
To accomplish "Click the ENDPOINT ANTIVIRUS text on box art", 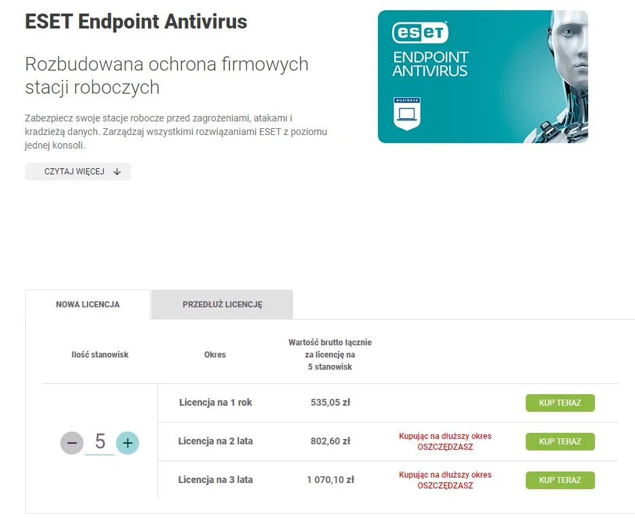I will [x=430, y=64].
